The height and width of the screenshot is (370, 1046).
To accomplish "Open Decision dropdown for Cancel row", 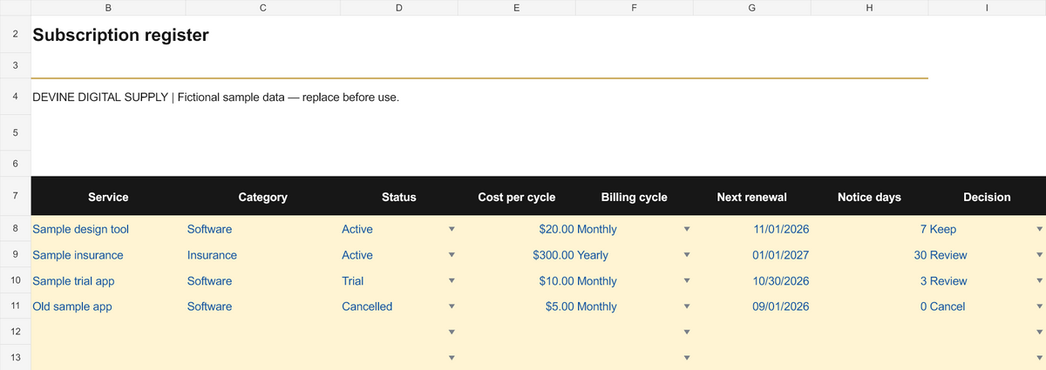I will tap(1039, 306).
